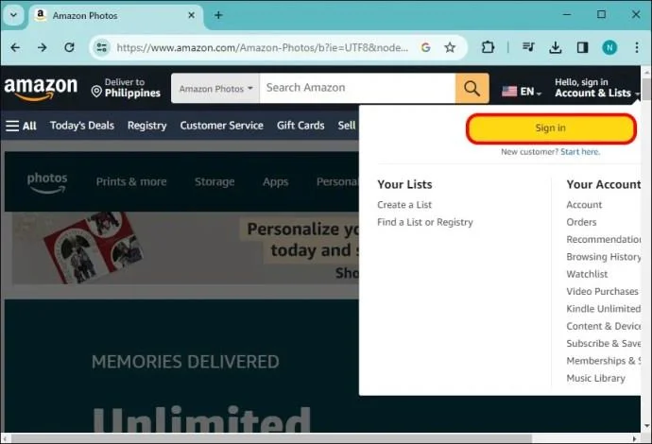
Task: Toggle the browser side panel icon
Action: (x=582, y=47)
